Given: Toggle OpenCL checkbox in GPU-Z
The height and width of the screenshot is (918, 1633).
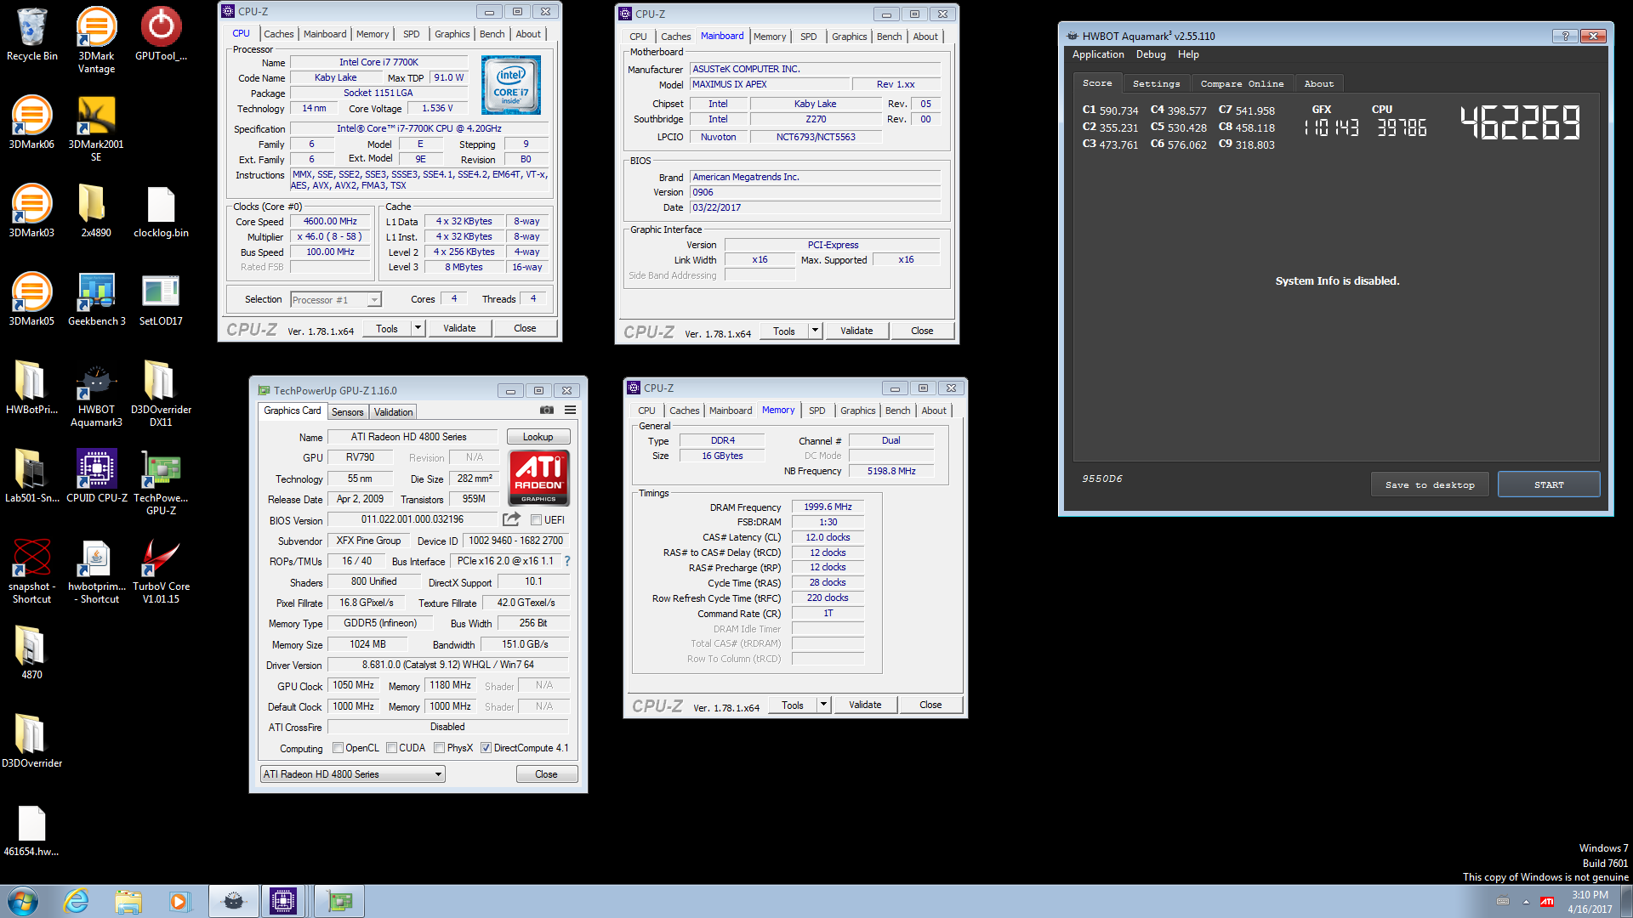Looking at the screenshot, I should [x=339, y=748].
